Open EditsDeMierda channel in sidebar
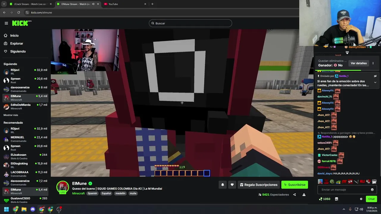Image resolution: width=381 pixels, height=214 pixels. (x=25, y=107)
